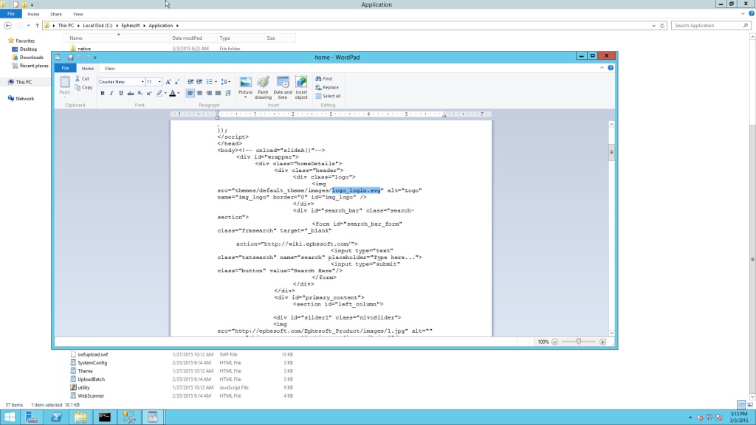
Task: Expand the Picture insert dropdown
Action: [245, 97]
